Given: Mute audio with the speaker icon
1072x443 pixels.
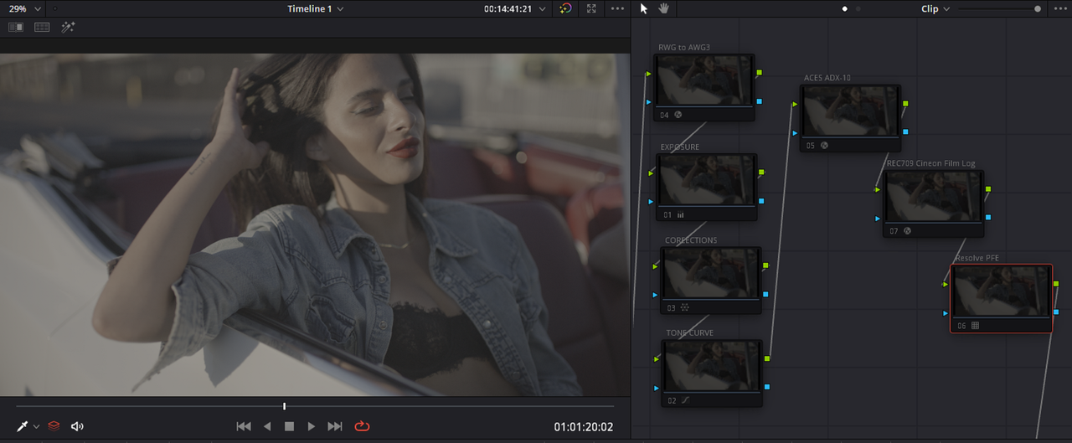Looking at the screenshot, I should tap(77, 426).
